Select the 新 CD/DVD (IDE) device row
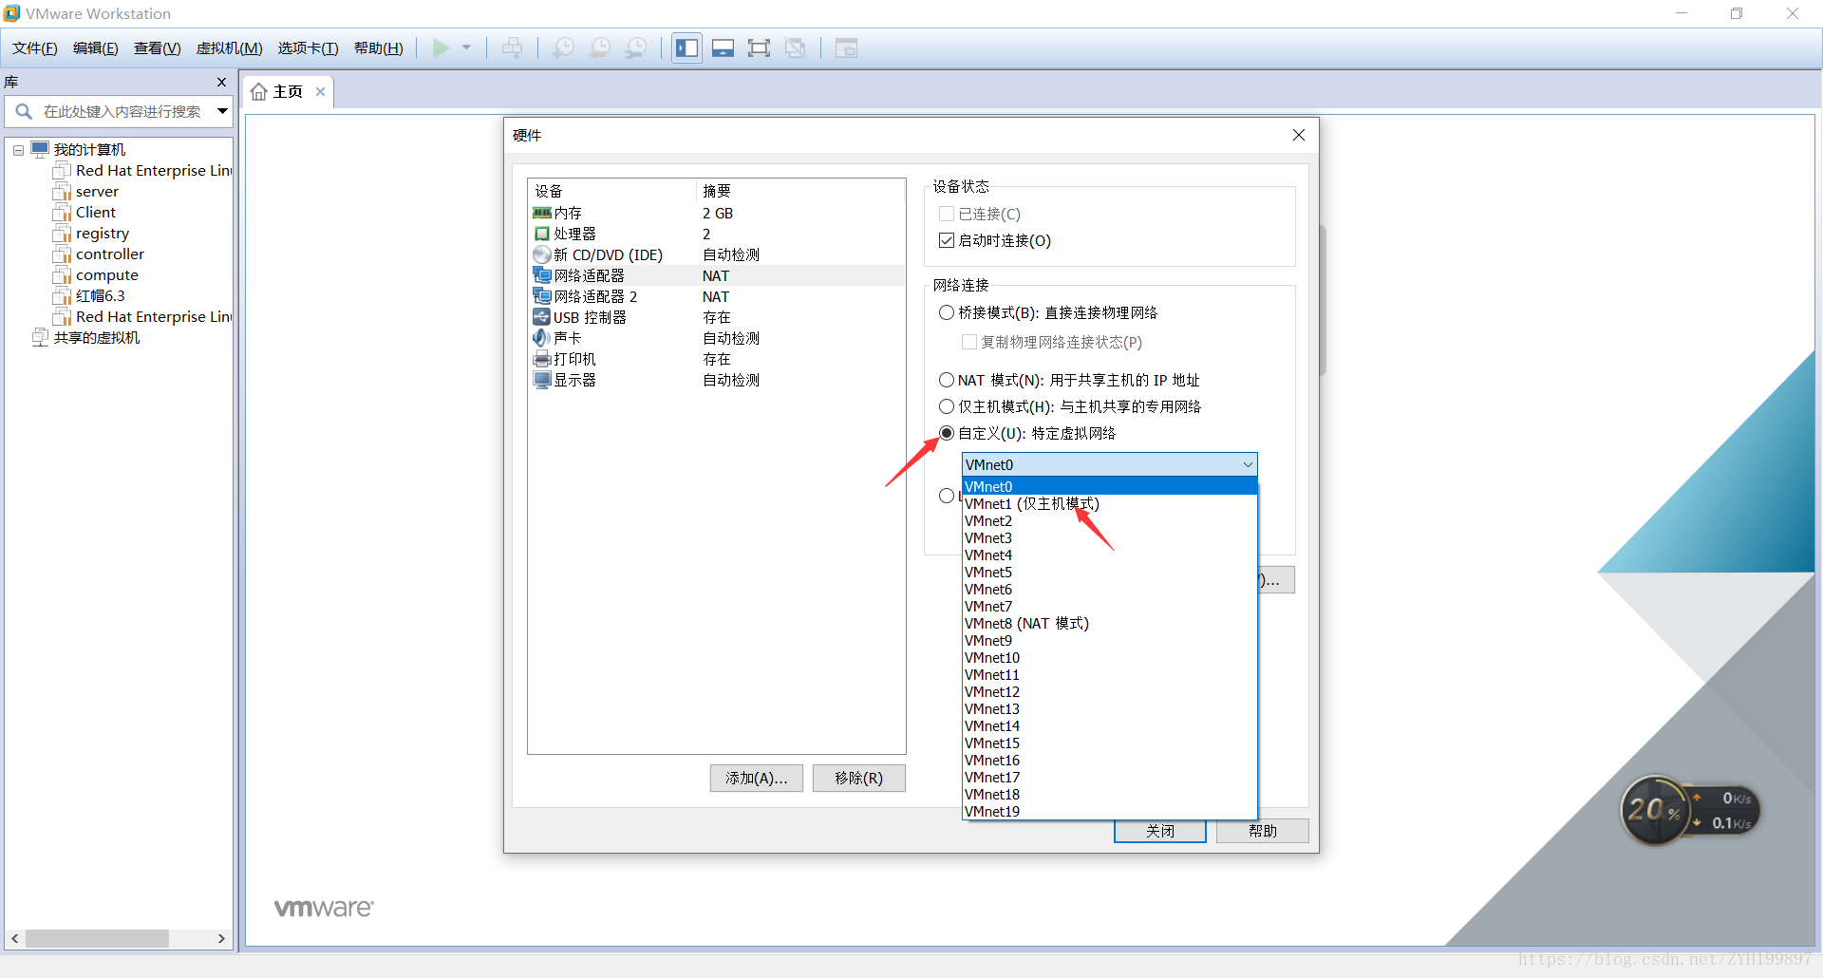Image resolution: width=1823 pixels, height=978 pixels. click(x=717, y=254)
